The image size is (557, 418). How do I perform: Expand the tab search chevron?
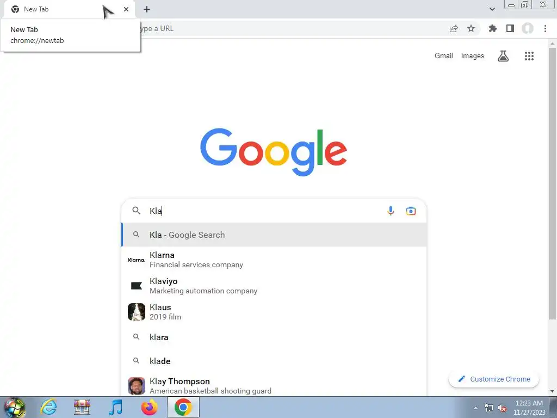click(492, 9)
